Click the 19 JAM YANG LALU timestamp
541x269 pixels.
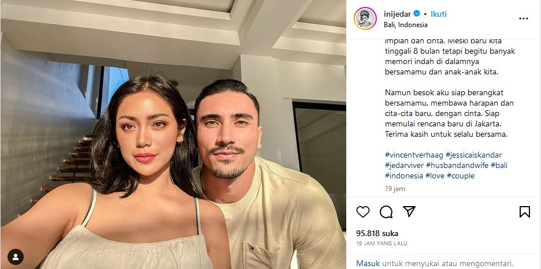point(381,243)
